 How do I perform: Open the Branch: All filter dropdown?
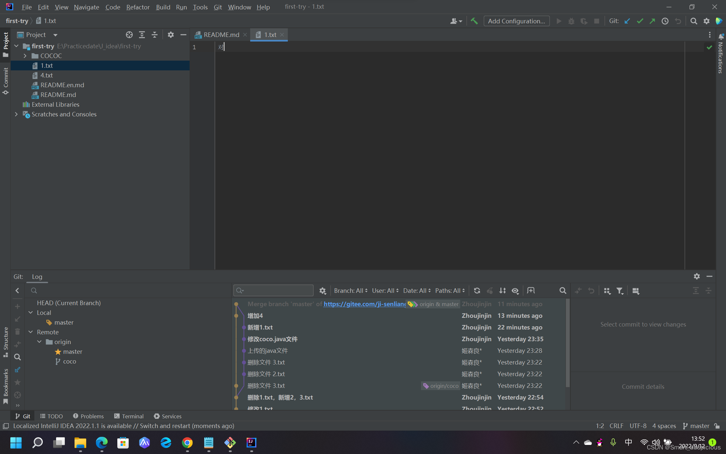[x=351, y=291]
